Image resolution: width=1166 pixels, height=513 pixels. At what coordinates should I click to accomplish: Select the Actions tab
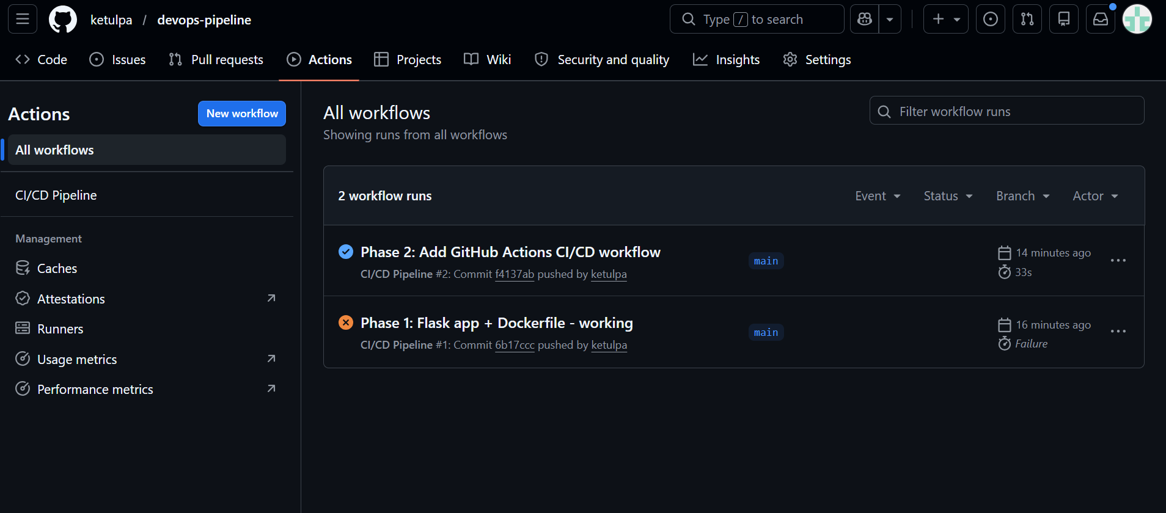[319, 59]
